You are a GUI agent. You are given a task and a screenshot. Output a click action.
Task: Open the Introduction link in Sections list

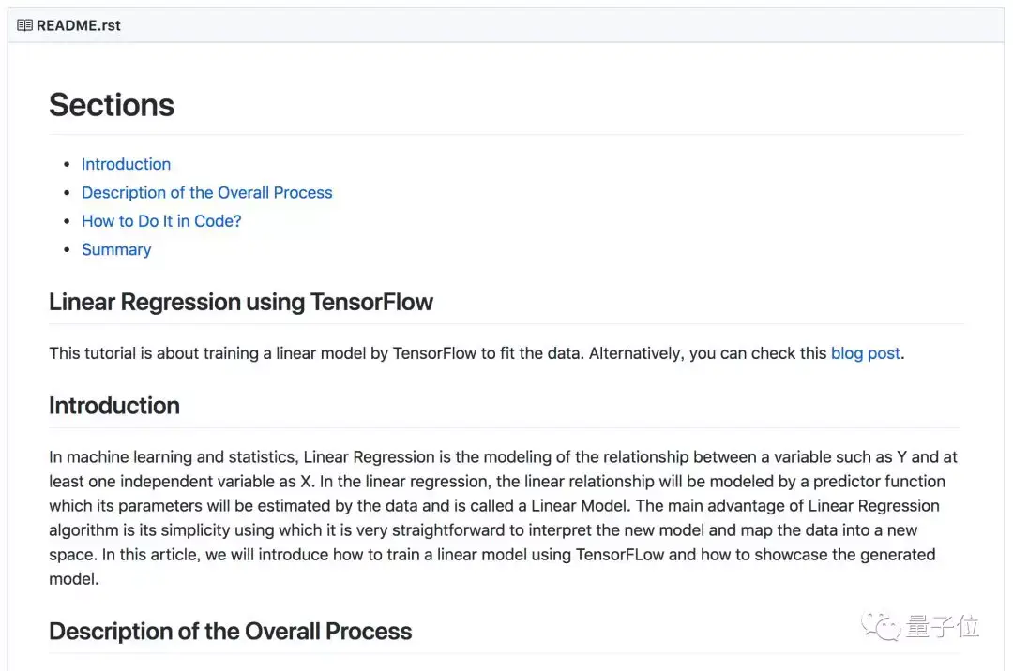click(126, 164)
